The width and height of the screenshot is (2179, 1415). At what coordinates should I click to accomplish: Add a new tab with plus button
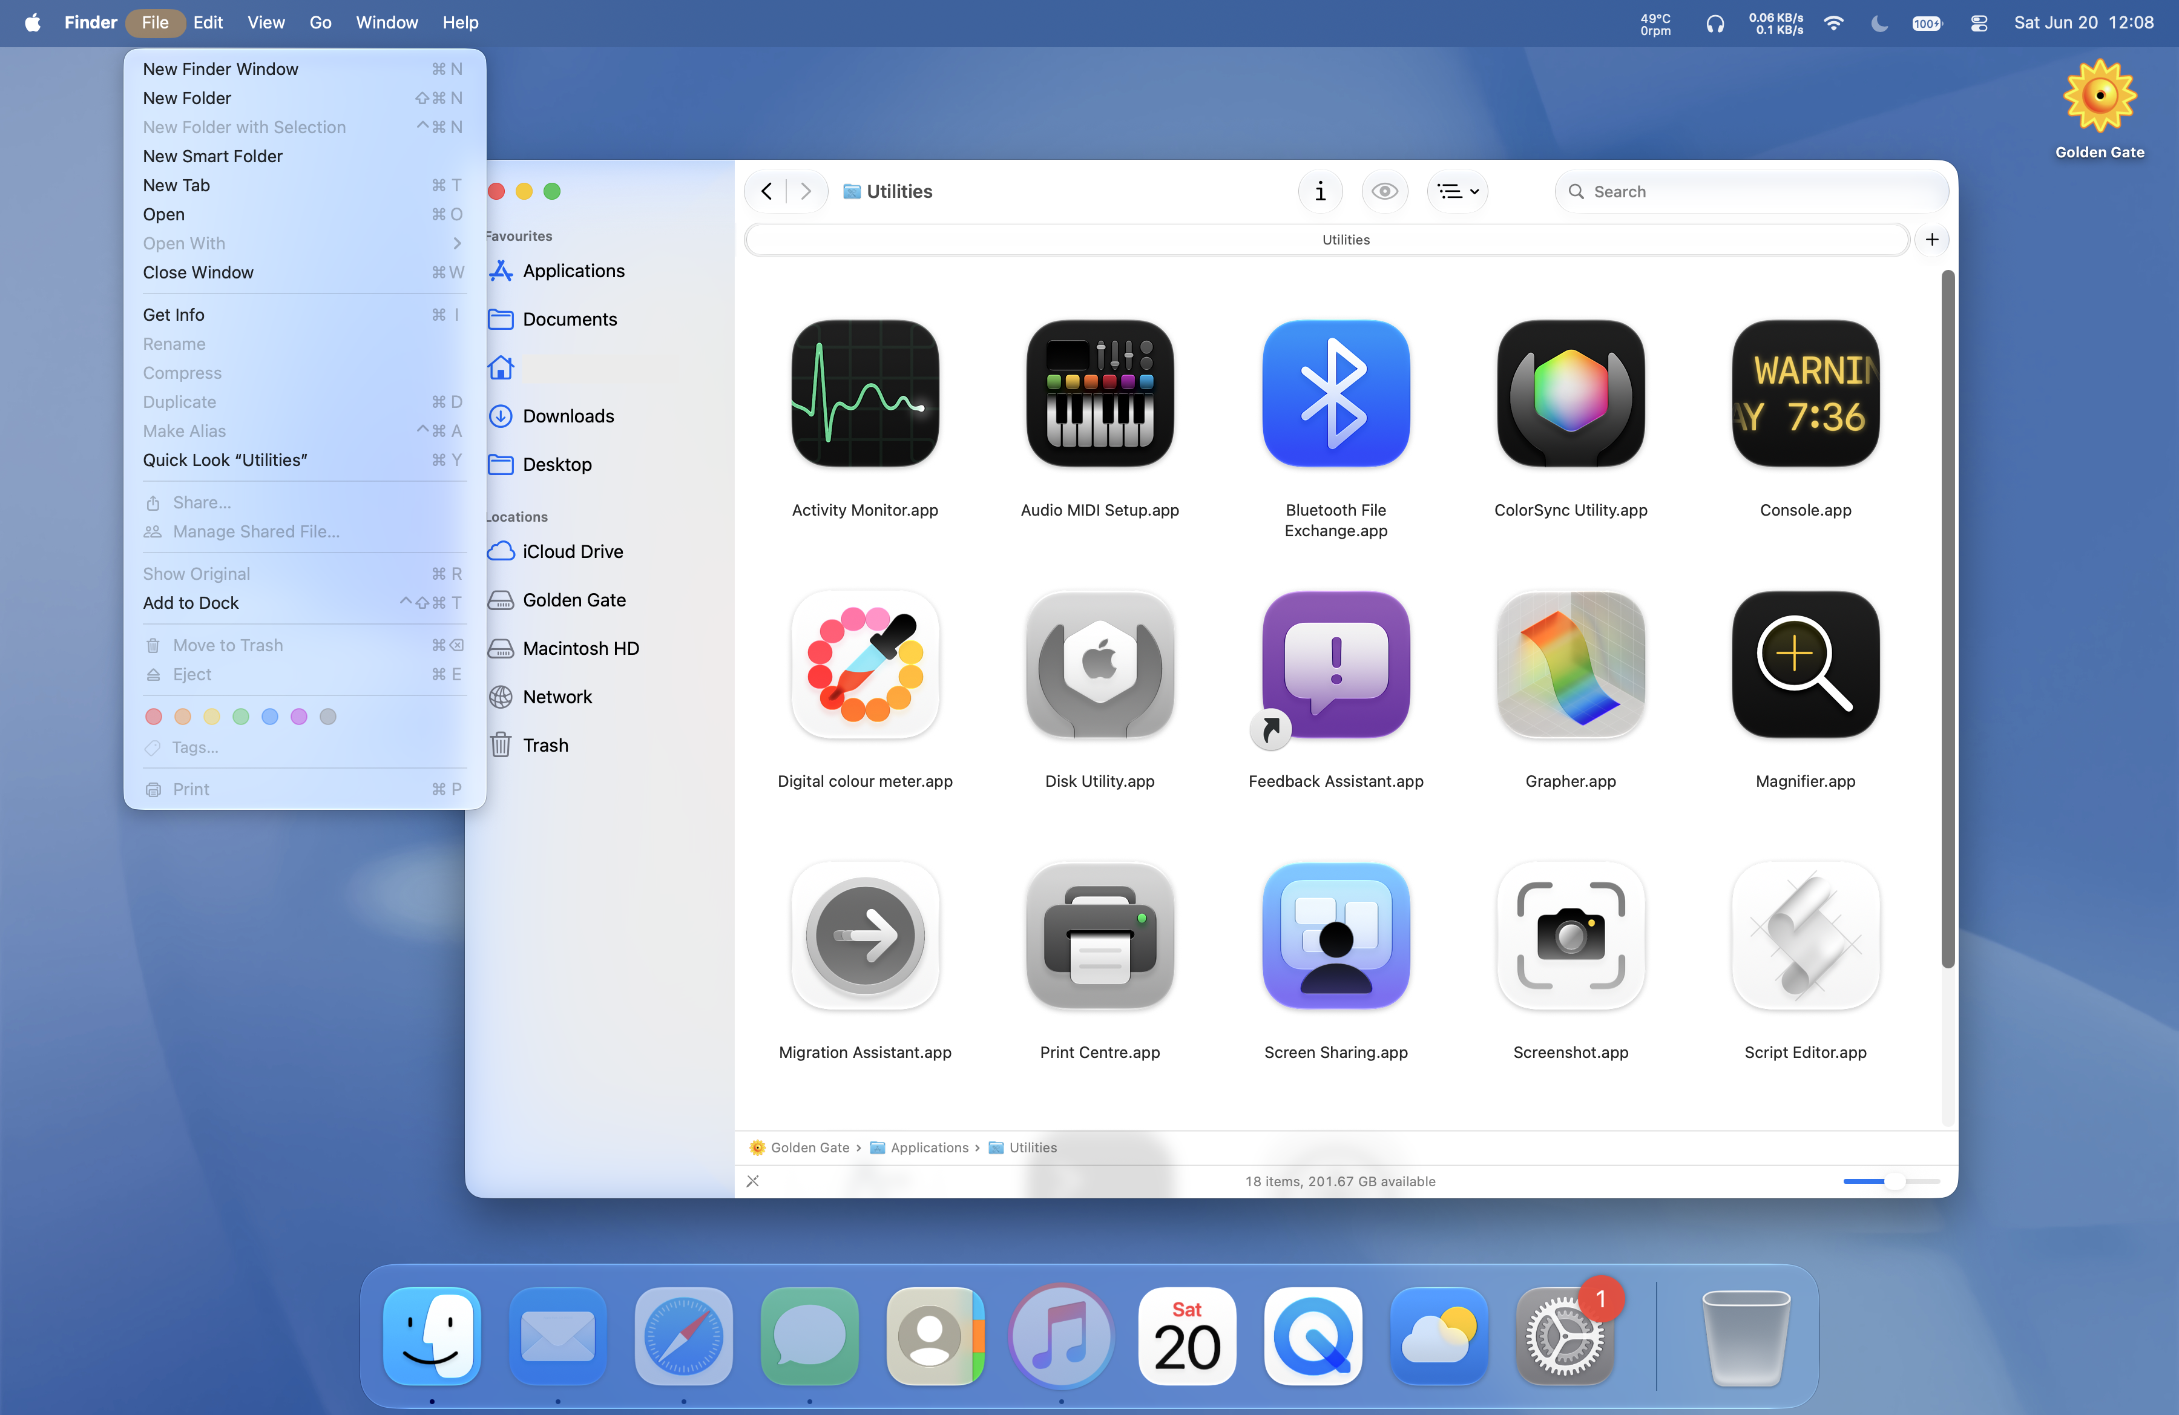tap(1932, 240)
